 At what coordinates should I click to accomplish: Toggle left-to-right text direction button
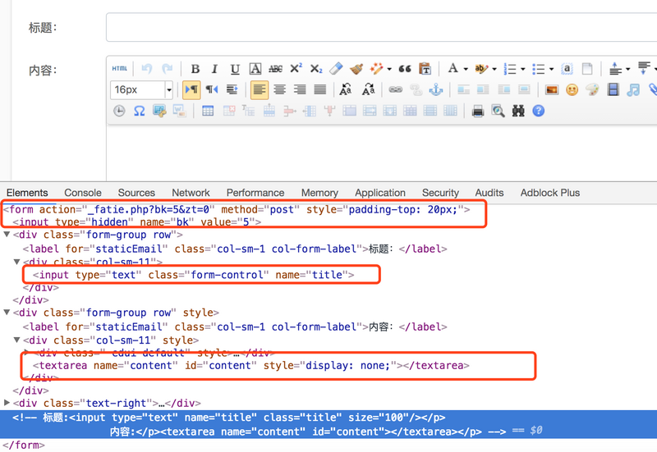coord(191,89)
